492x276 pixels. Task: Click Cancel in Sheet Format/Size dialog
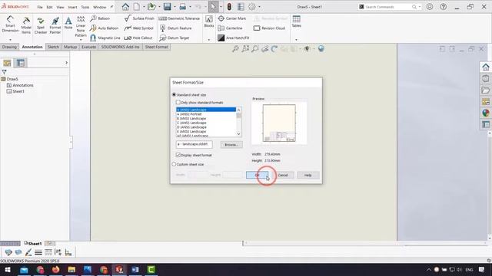pos(283,175)
